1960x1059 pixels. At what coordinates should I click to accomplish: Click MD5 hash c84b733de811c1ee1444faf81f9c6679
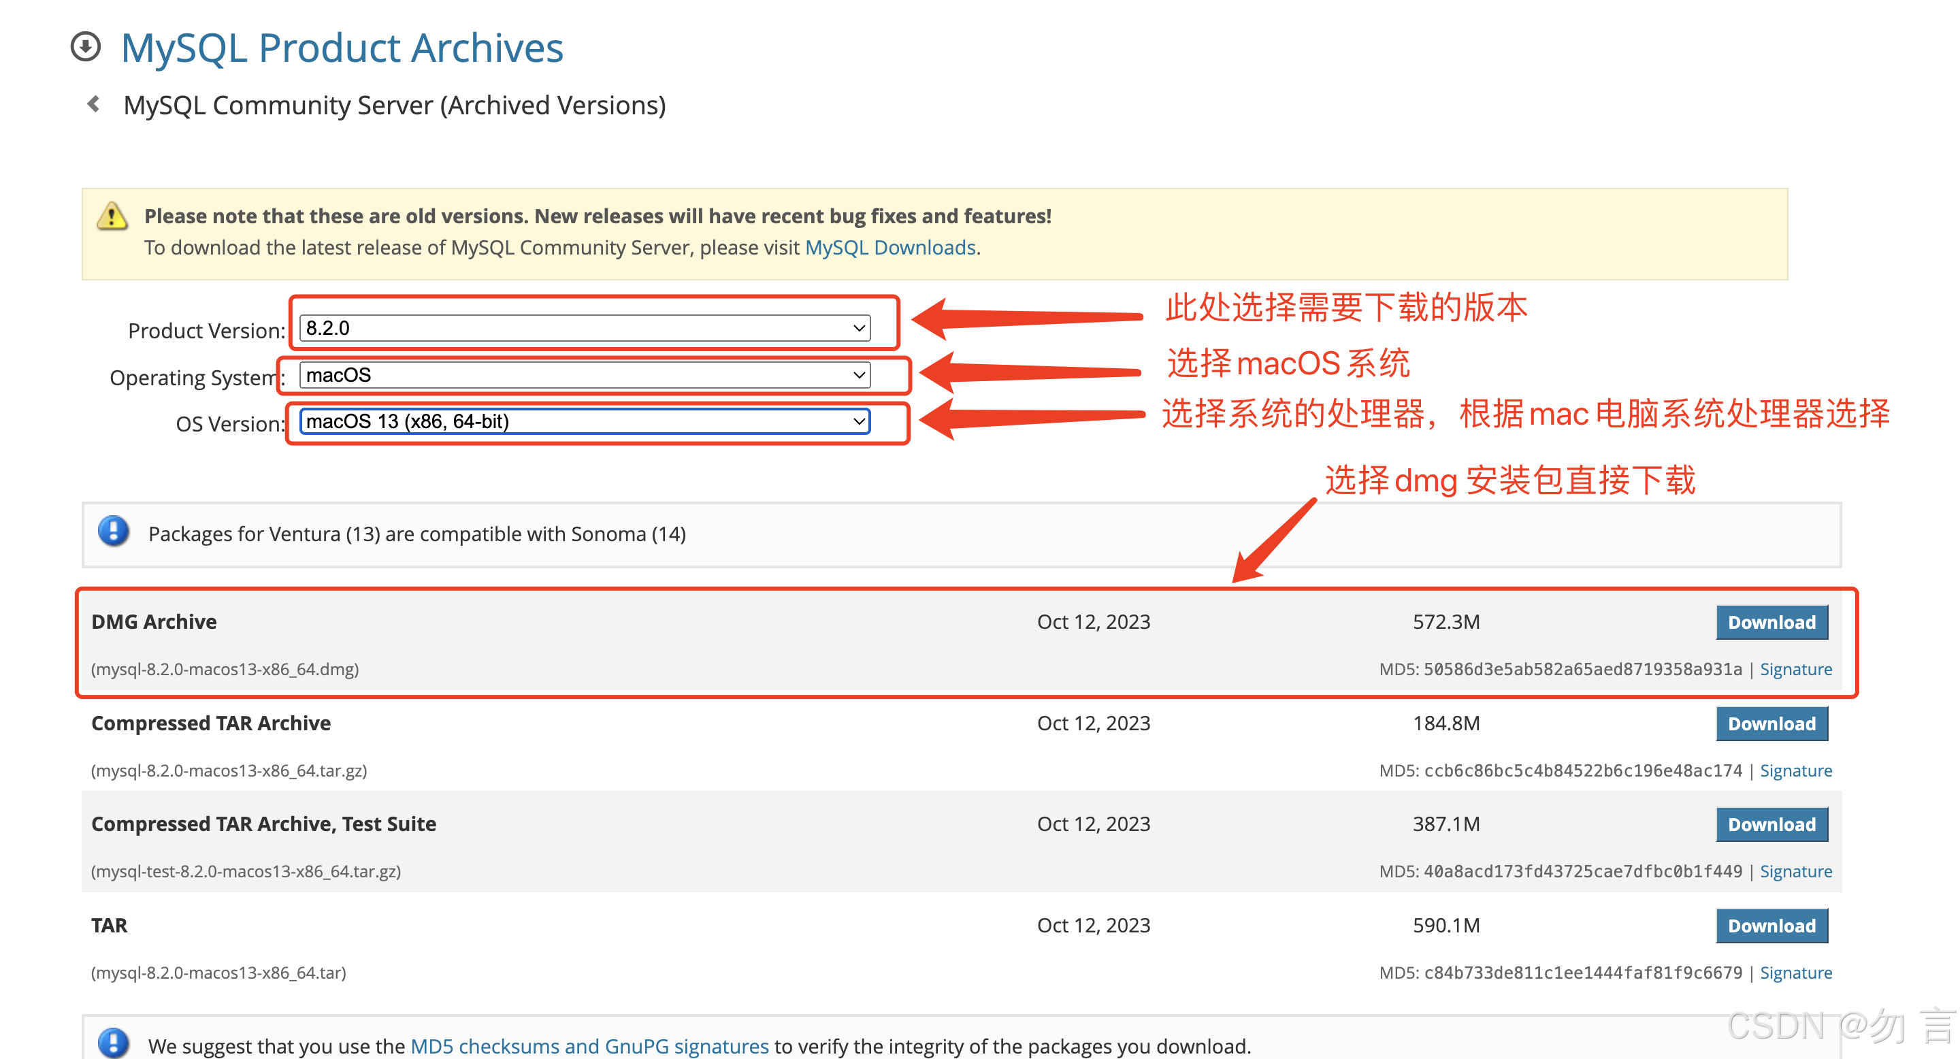click(x=1582, y=973)
